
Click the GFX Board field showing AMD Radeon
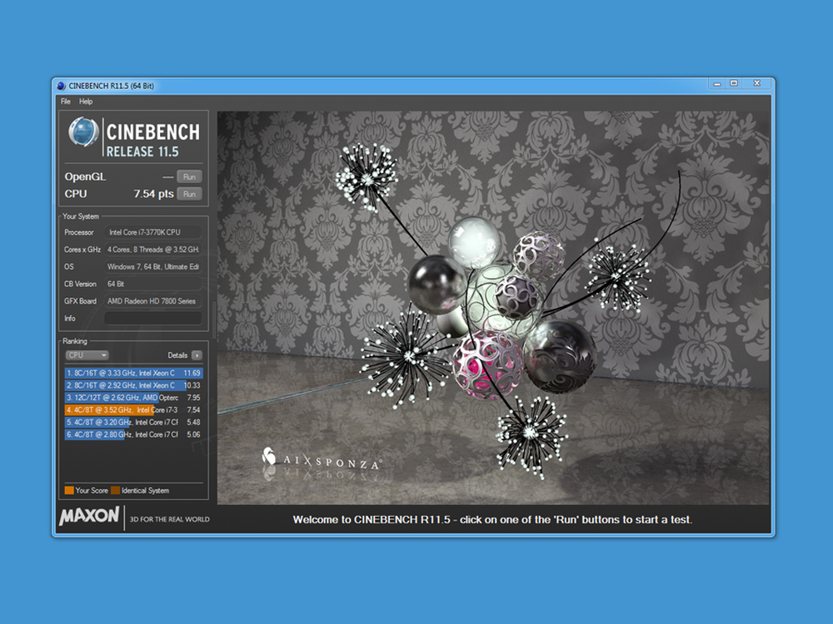tap(153, 301)
